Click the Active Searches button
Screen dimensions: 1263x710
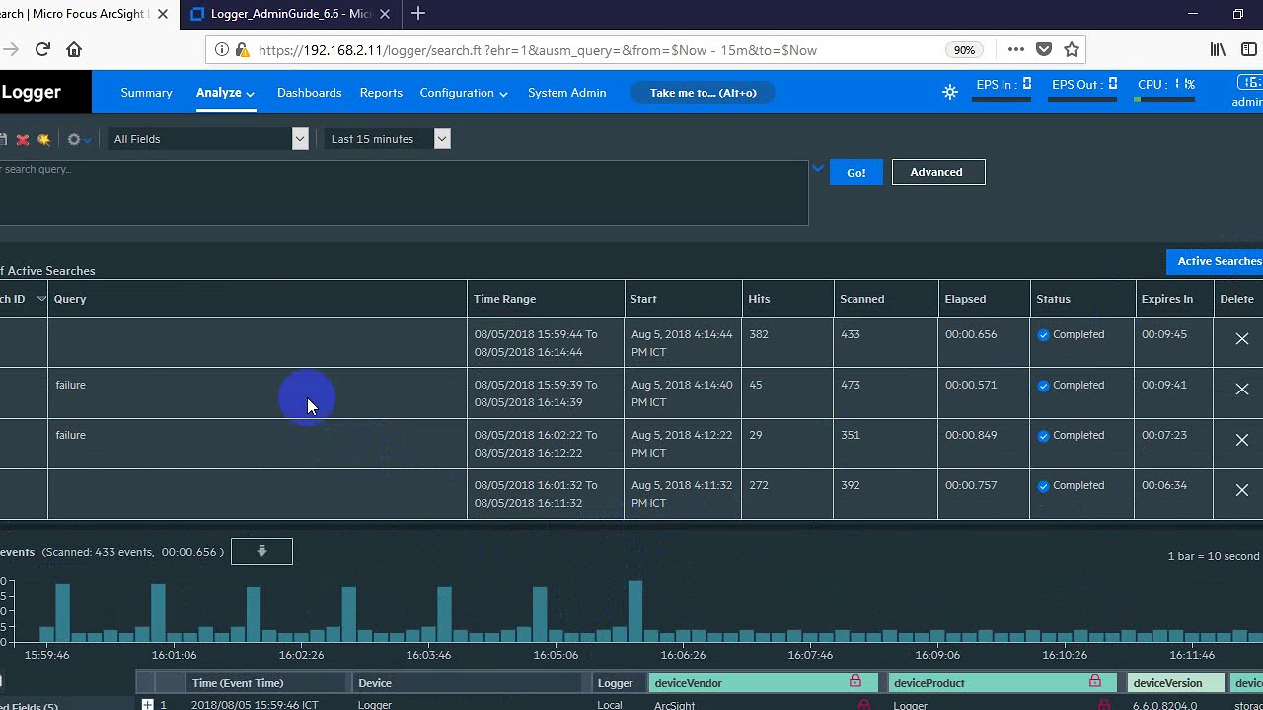click(x=1215, y=261)
